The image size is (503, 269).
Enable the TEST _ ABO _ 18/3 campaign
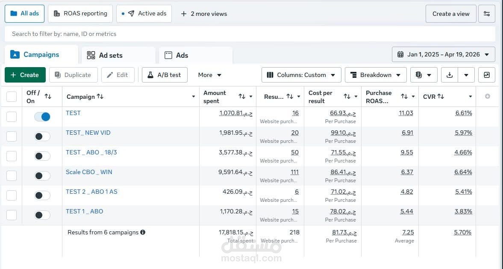(x=42, y=156)
